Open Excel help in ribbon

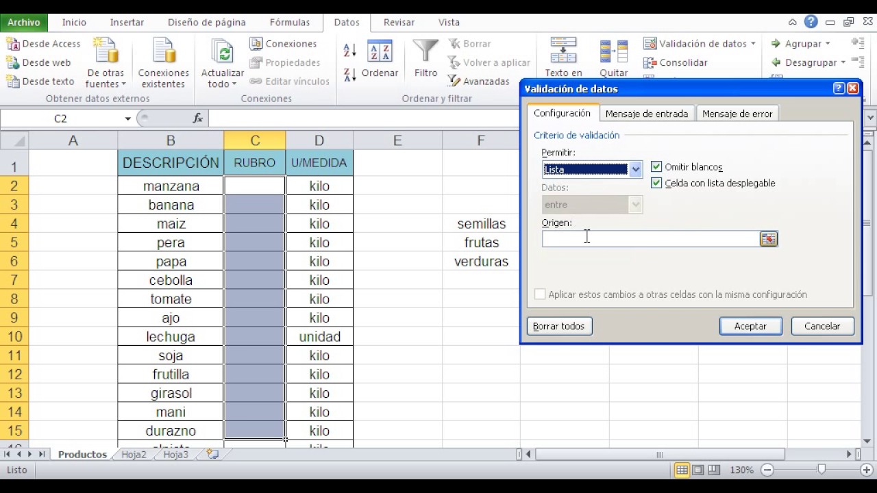[811, 22]
